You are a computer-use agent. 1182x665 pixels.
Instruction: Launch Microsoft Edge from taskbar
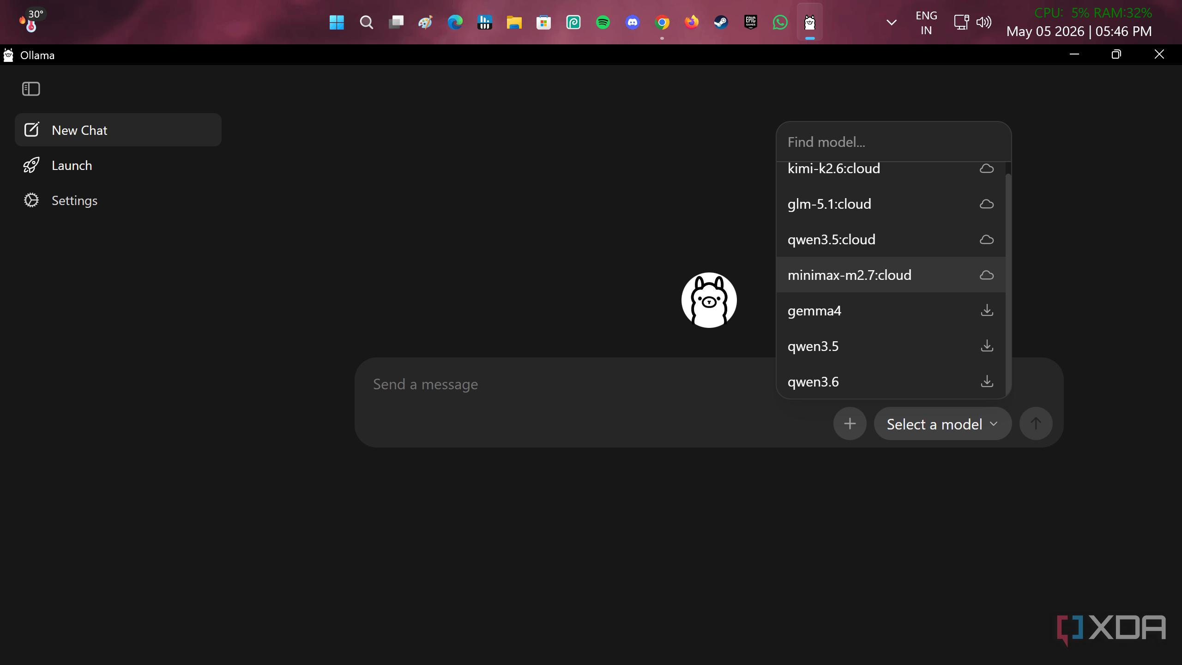[x=455, y=22]
